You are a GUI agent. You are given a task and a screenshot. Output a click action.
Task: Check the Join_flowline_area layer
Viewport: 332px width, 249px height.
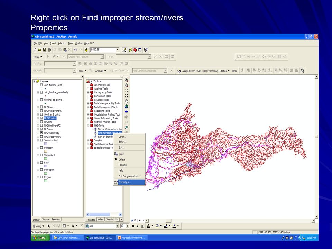41,85
